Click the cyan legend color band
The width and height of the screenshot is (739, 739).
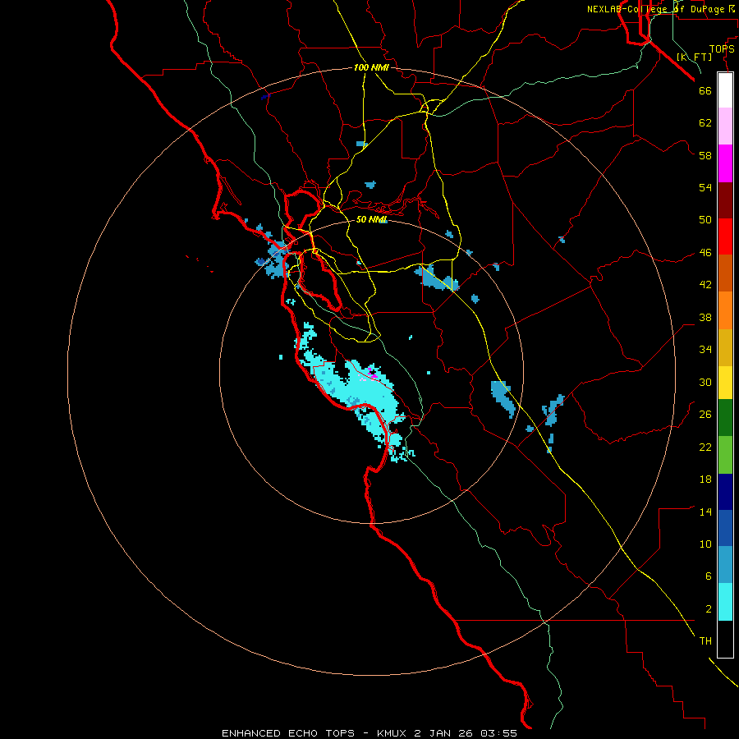click(725, 602)
